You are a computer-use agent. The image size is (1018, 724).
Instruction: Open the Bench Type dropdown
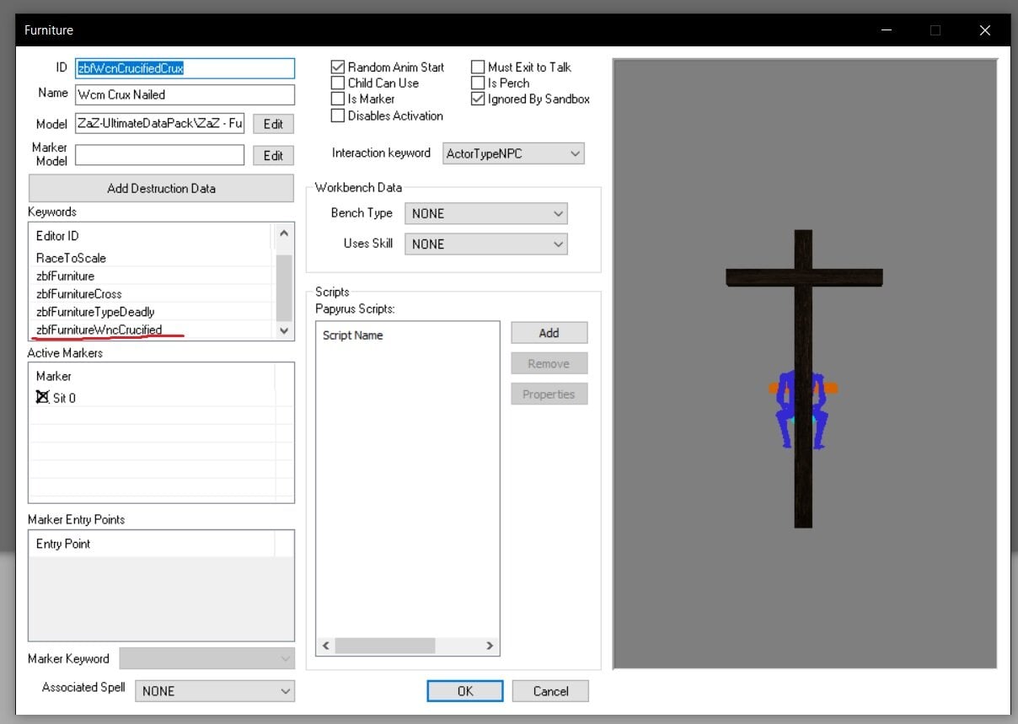(486, 213)
